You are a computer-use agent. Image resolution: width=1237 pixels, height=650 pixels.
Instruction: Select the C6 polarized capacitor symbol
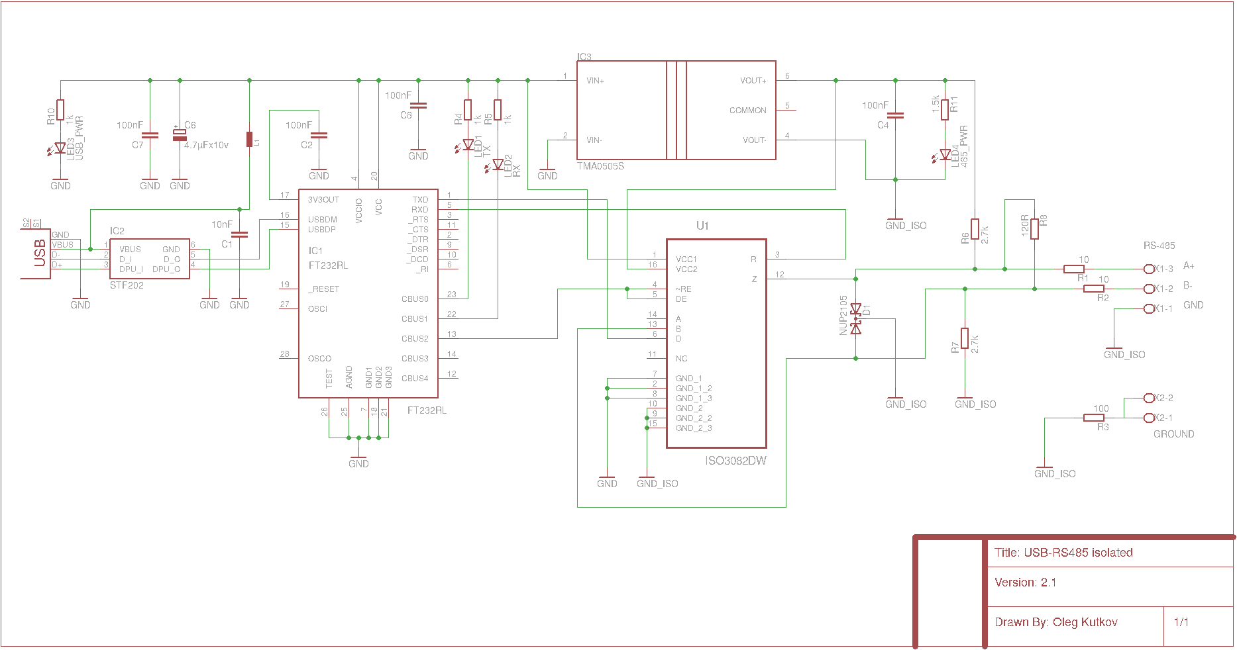(180, 134)
